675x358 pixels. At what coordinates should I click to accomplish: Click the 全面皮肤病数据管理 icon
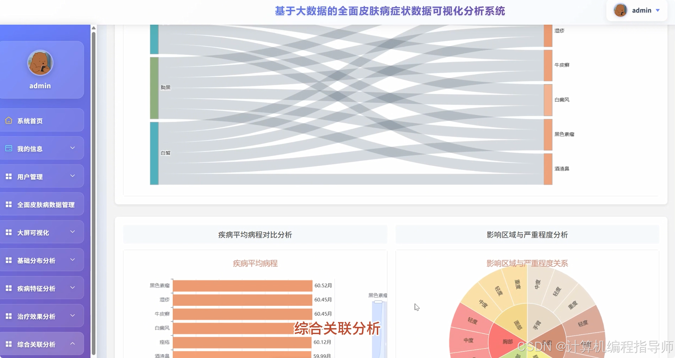click(8, 204)
